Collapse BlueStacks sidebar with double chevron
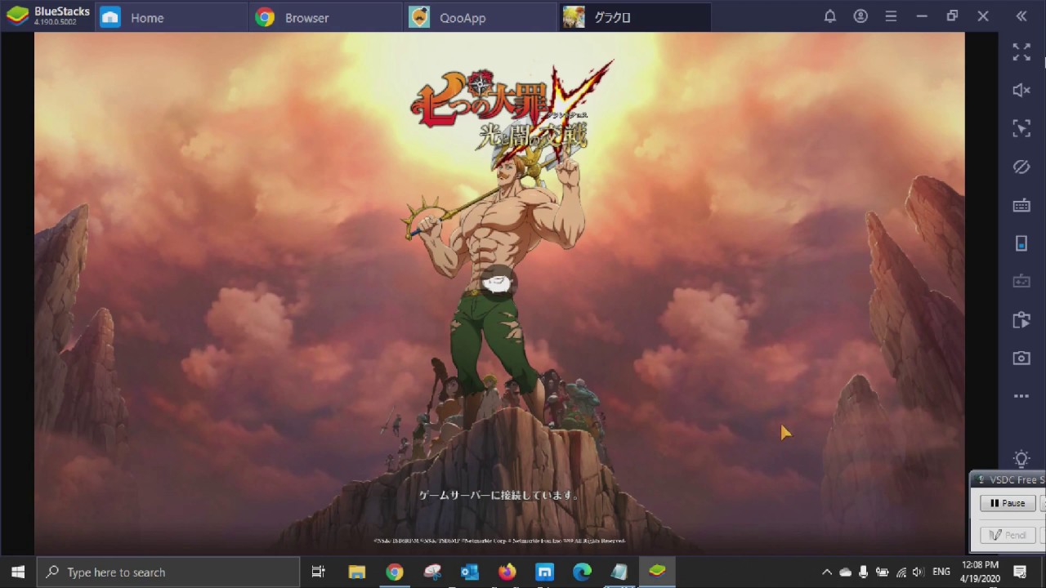This screenshot has width=1046, height=588. click(x=1021, y=16)
